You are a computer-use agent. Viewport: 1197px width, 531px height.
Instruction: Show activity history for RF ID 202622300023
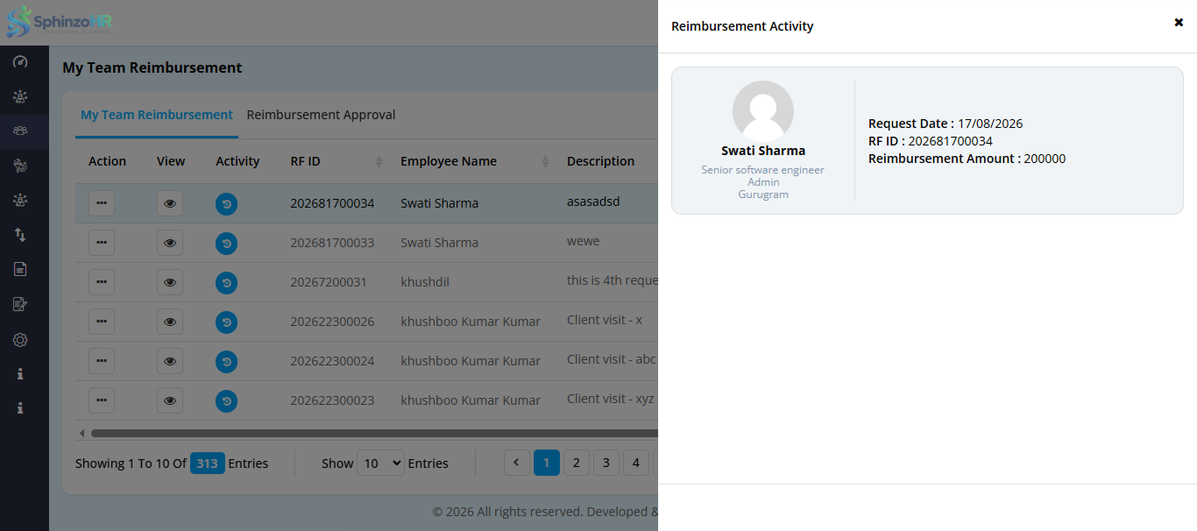click(226, 400)
